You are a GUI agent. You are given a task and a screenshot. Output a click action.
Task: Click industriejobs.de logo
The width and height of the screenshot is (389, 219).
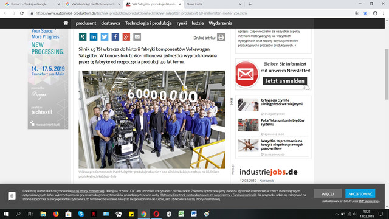269,172
